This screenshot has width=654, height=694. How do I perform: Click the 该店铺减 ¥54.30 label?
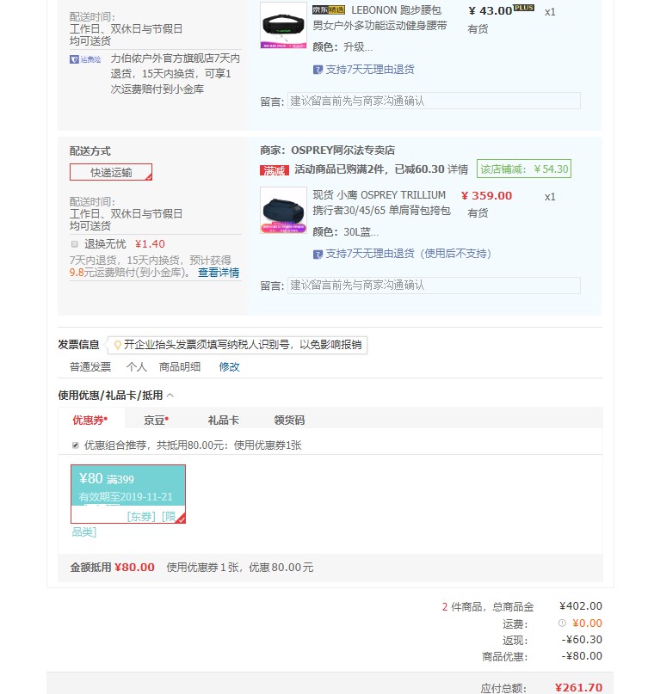[x=524, y=169]
